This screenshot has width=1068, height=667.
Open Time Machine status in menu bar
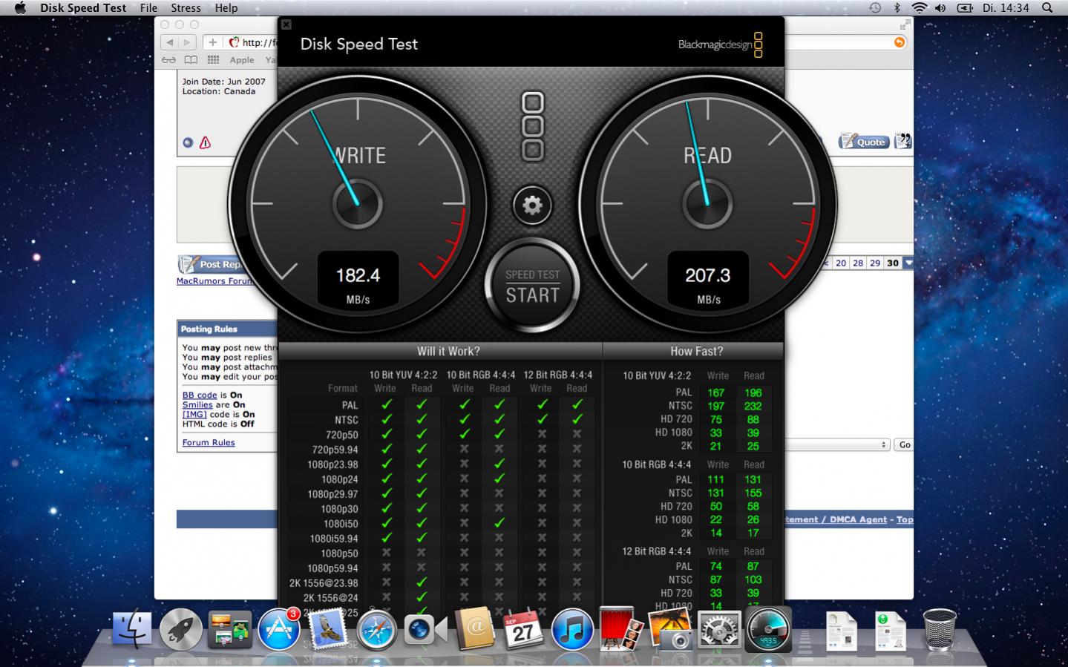[875, 7]
